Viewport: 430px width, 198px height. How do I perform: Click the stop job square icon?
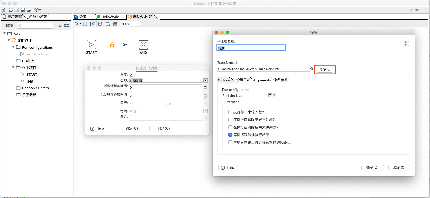click(x=85, y=24)
